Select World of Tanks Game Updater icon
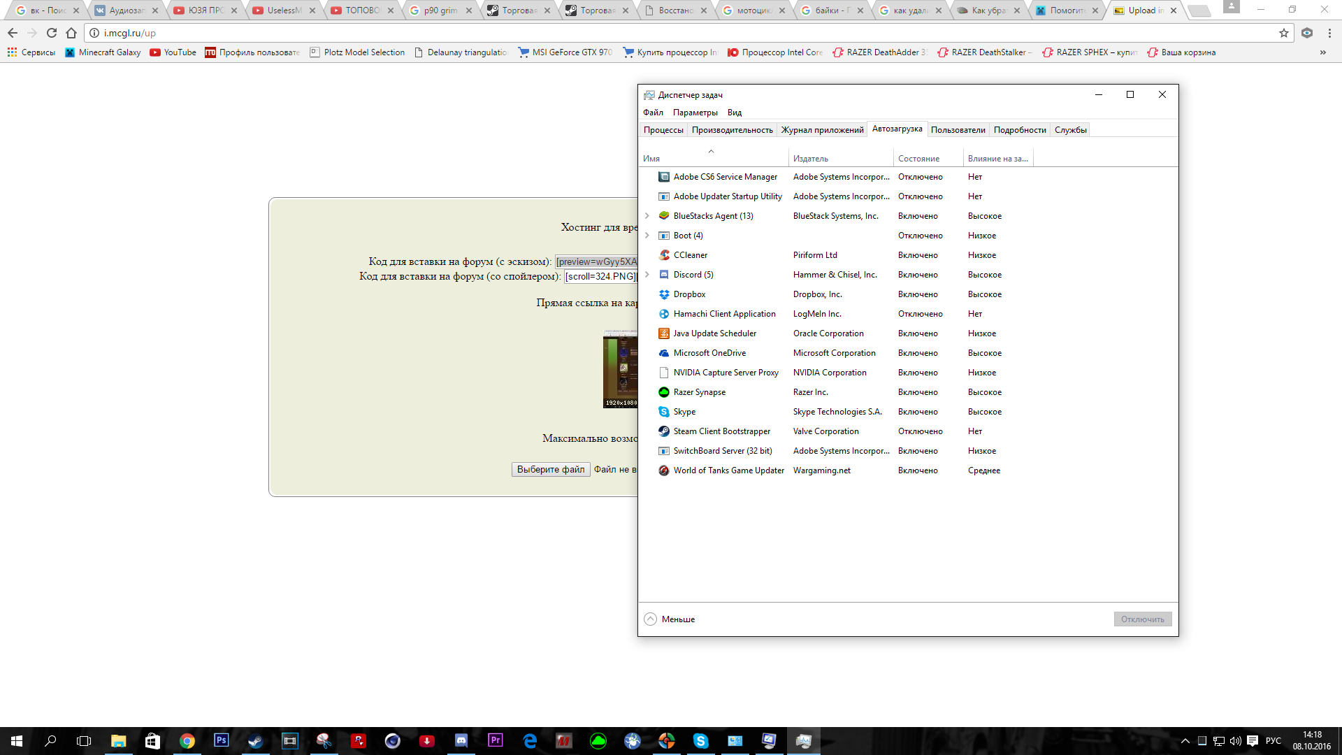Screen dimensions: 1342x755 tap(664, 470)
